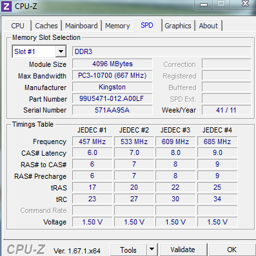The height and width of the screenshot is (256, 256).
Task: Click the Memory Slot Selection group title
Action: (x=46, y=37)
